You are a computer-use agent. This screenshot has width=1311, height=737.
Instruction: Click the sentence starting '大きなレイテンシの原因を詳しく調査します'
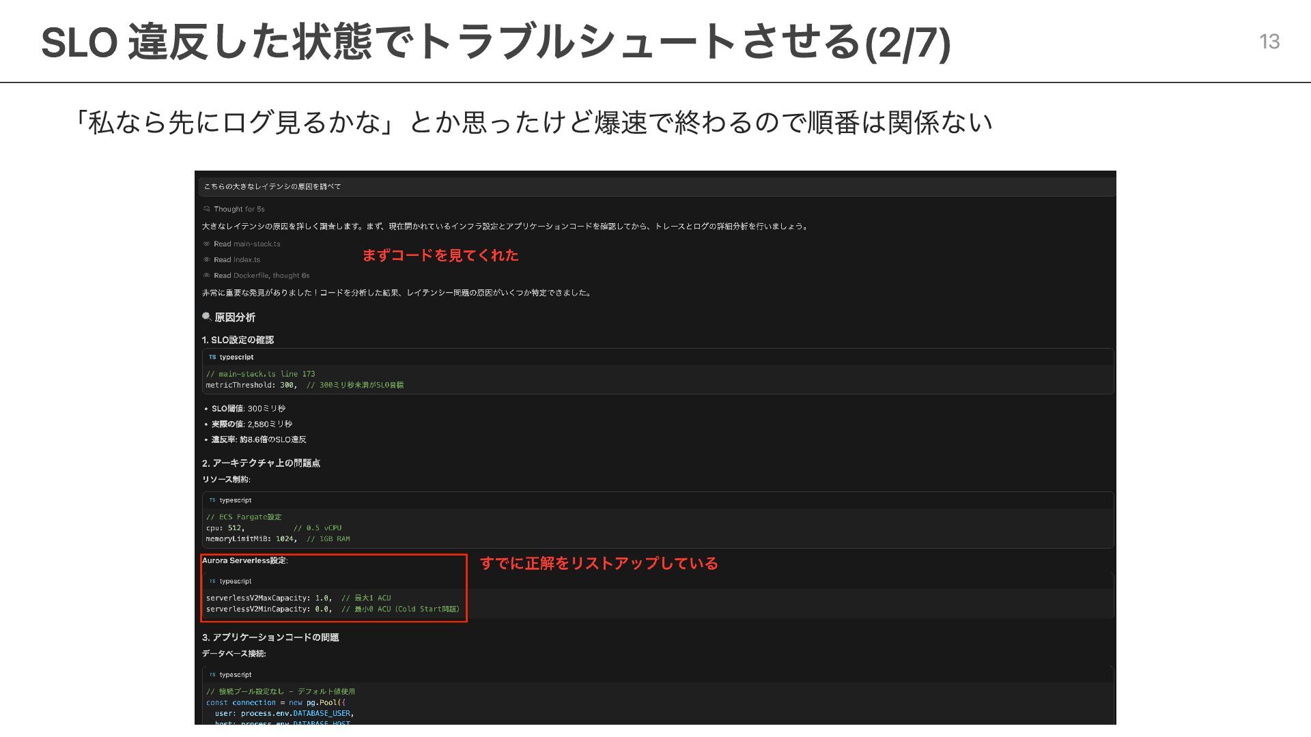pos(506,227)
